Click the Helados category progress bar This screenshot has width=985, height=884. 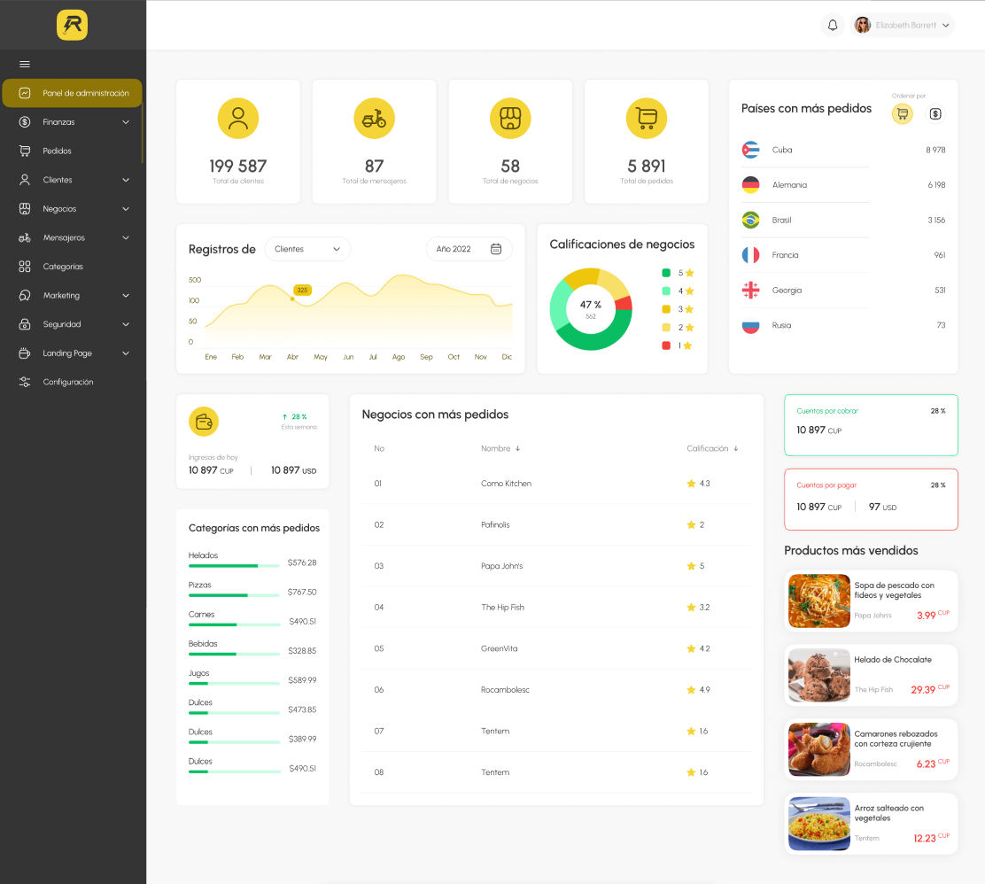click(x=234, y=566)
